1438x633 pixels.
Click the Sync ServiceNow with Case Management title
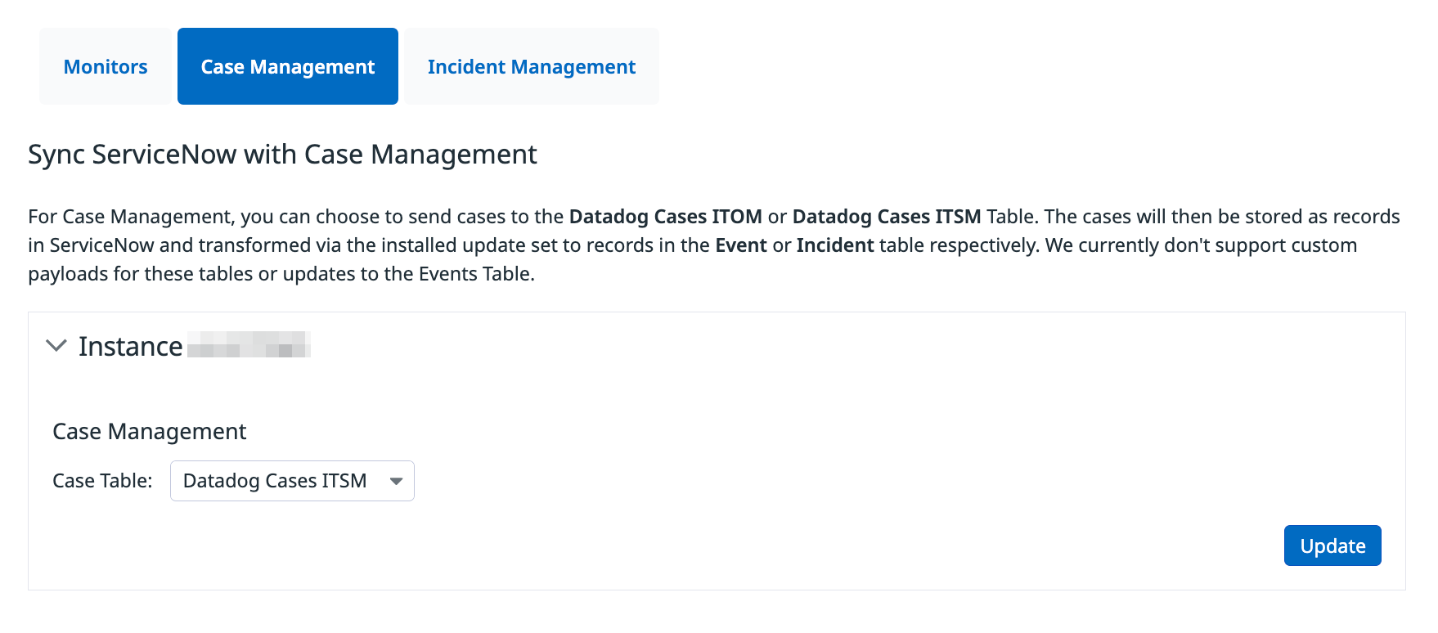[282, 155]
